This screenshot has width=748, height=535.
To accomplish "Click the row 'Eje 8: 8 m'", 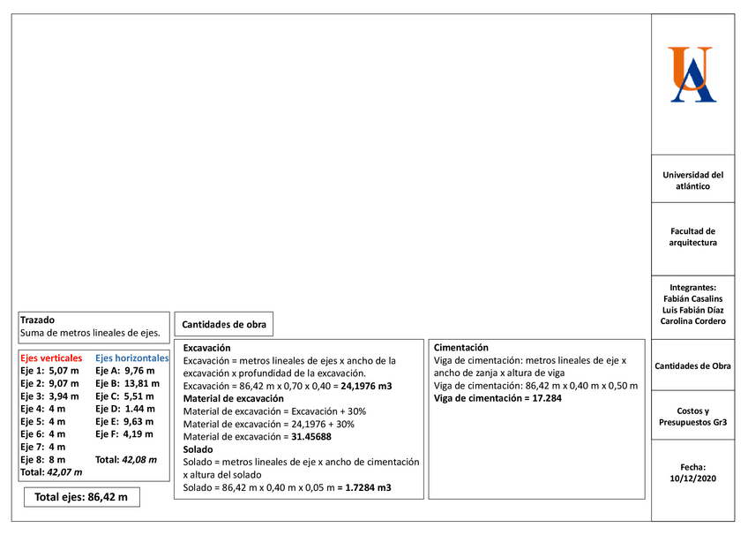I will click(43, 460).
